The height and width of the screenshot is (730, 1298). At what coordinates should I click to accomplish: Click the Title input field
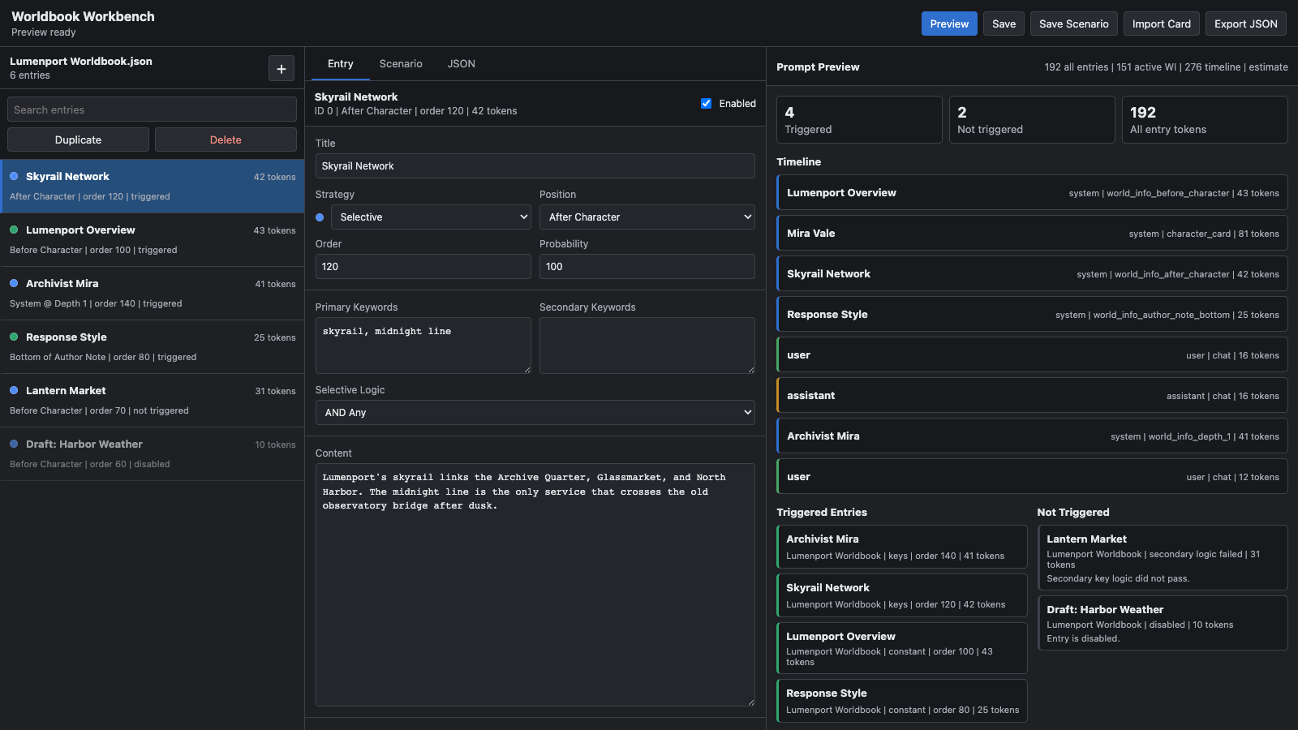[535, 166]
